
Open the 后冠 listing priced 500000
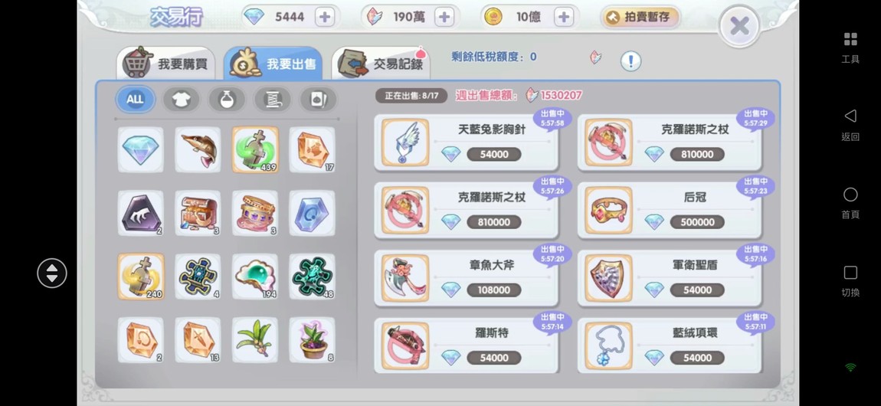click(x=670, y=210)
